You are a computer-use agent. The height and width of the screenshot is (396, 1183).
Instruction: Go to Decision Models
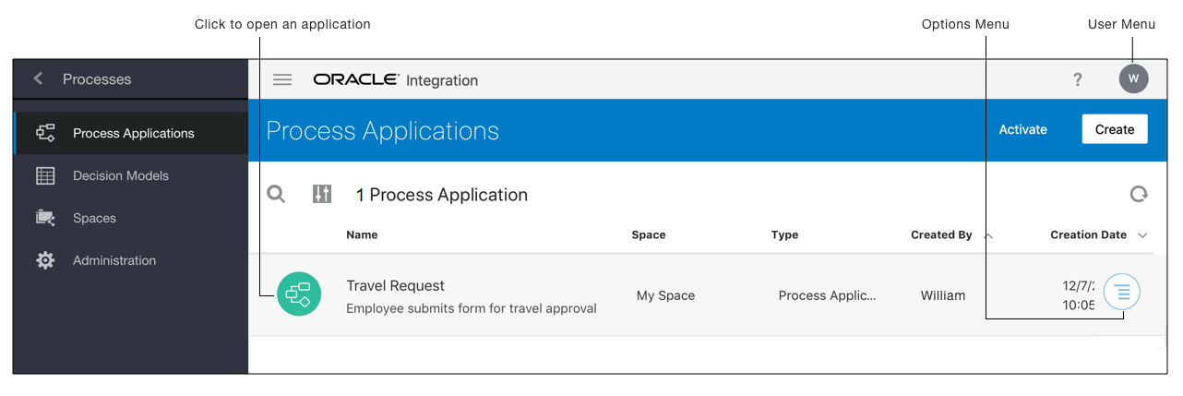coord(120,175)
